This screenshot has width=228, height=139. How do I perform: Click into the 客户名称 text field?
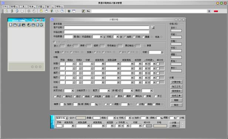tap(107, 28)
